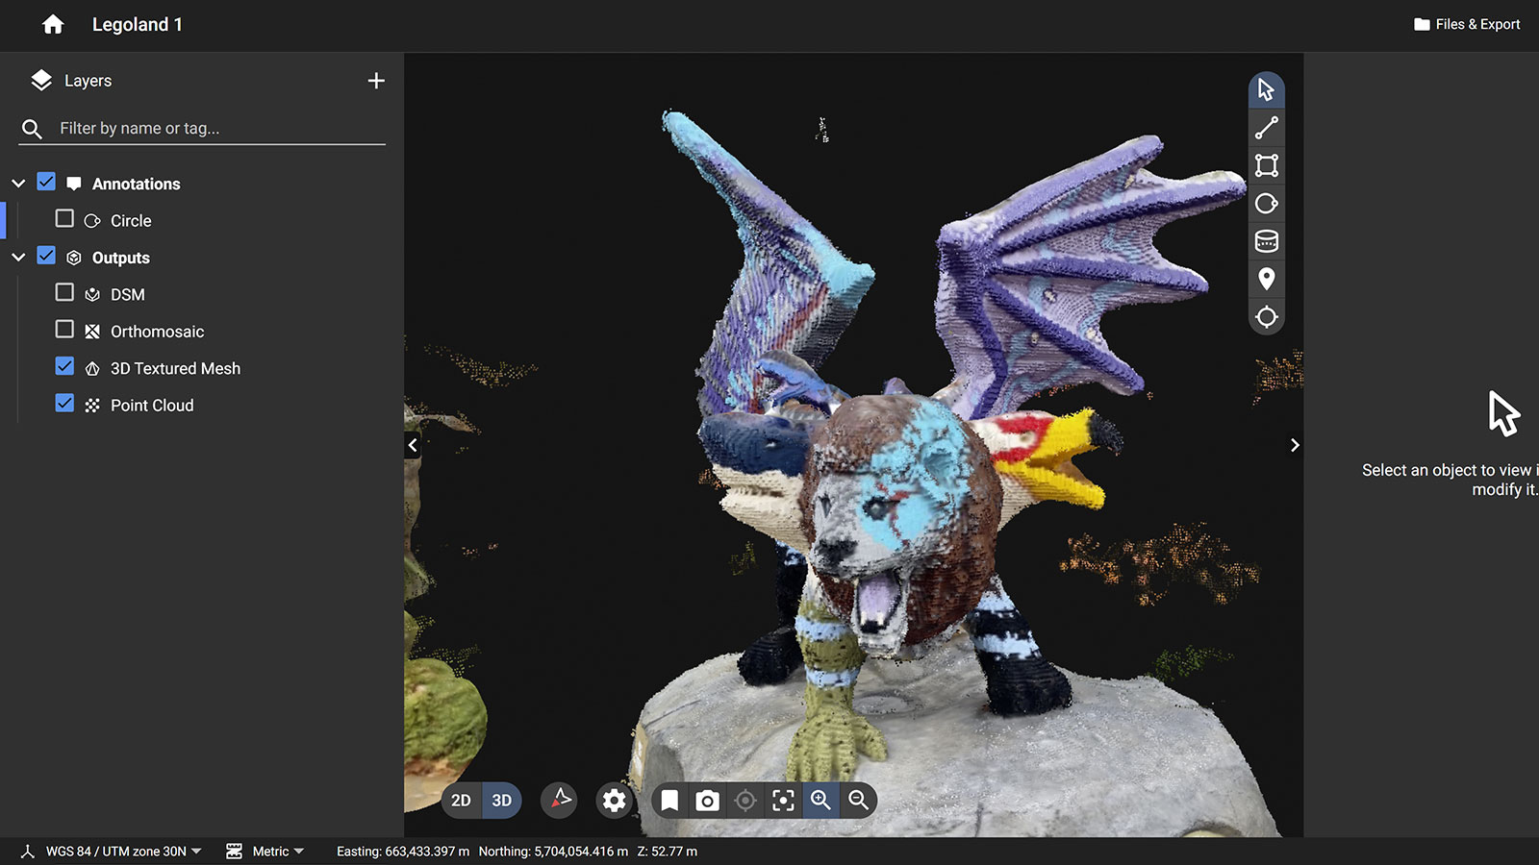The height and width of the screenshot is (865, 1539).
Task: Collapse the left Layers panel arrow
Action: pyautogui.click(x=413, y=445)
